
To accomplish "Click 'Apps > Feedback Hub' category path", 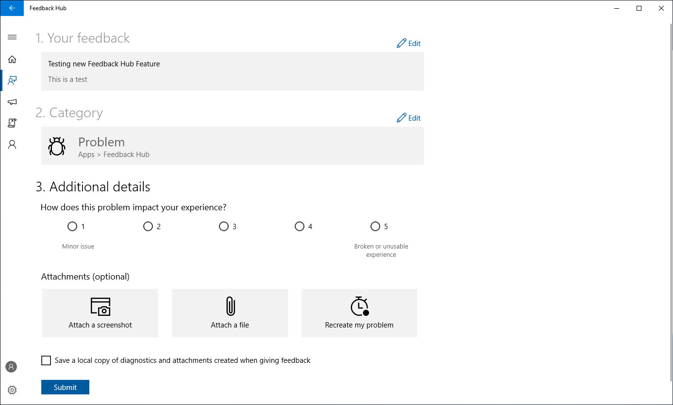I will click(114, 155).
